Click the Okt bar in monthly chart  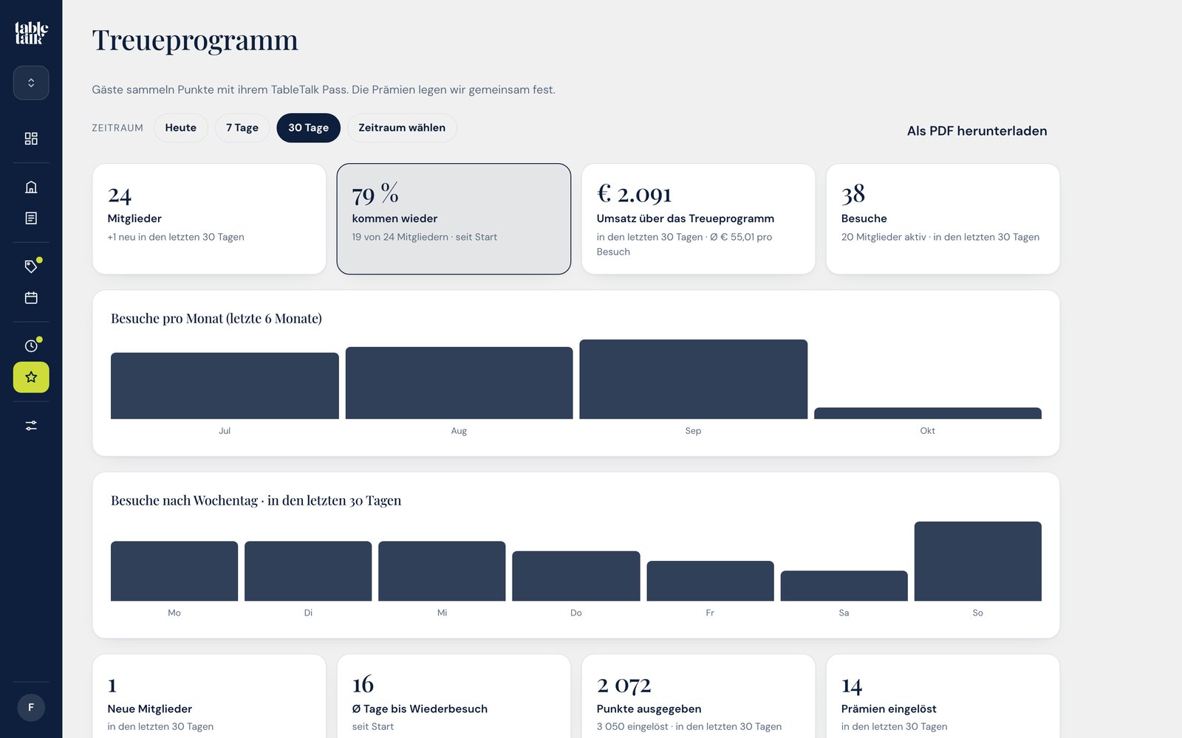pyautogui.click(x=928, y=413)
